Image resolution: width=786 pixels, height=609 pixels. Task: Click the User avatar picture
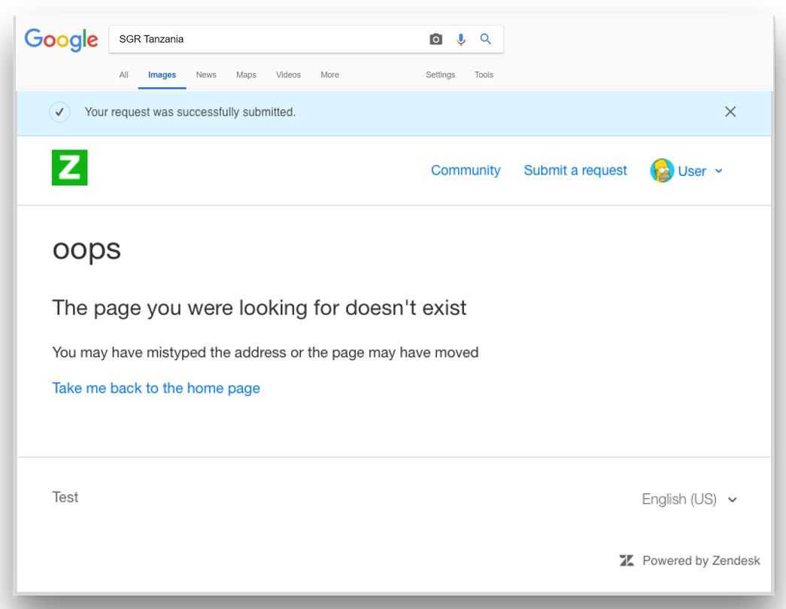662,171
